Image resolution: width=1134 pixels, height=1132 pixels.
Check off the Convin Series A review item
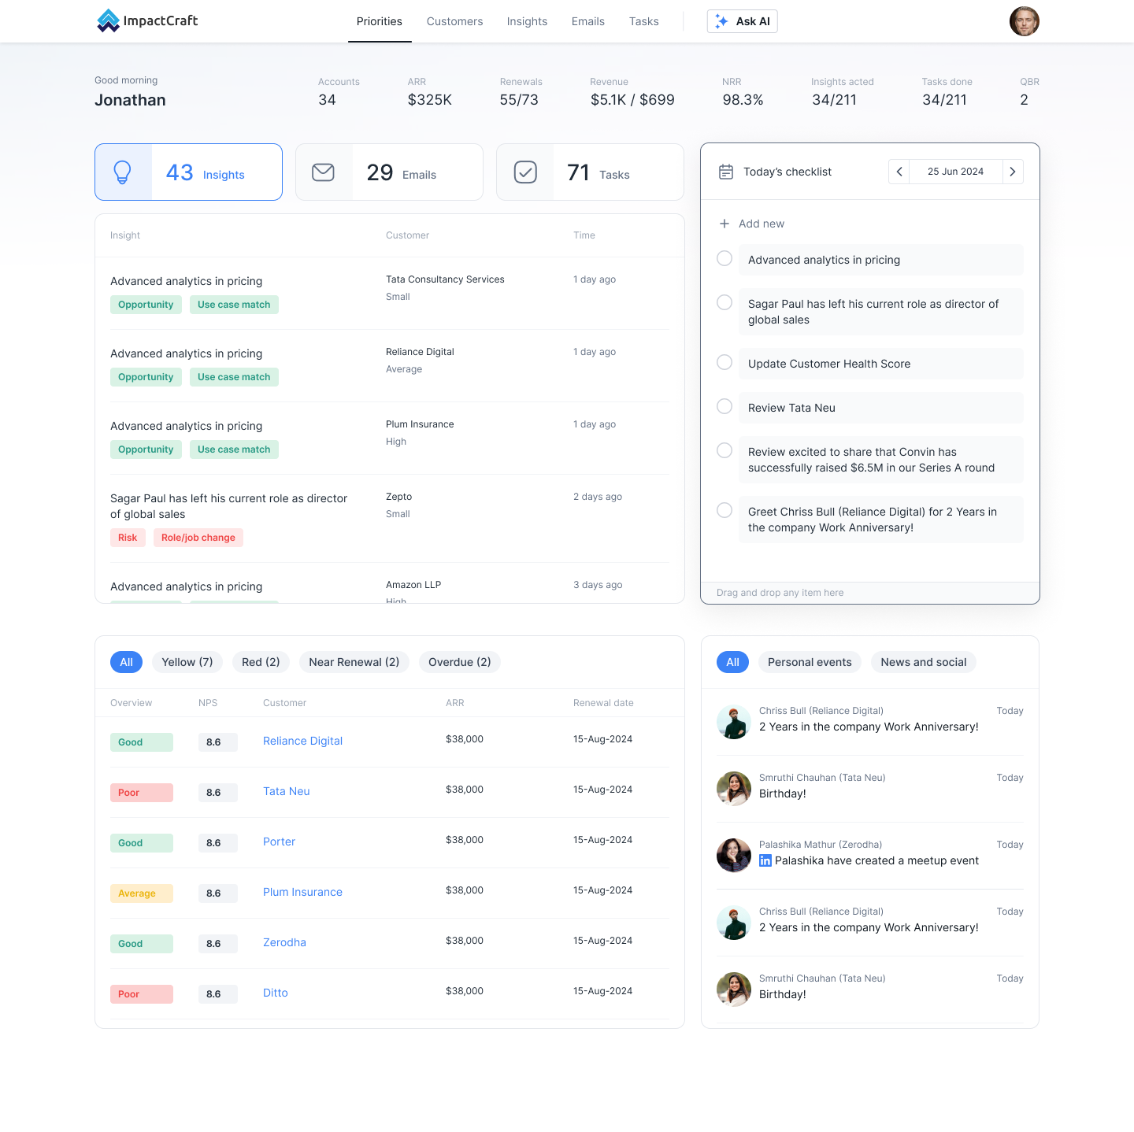(x=724, y=450)
